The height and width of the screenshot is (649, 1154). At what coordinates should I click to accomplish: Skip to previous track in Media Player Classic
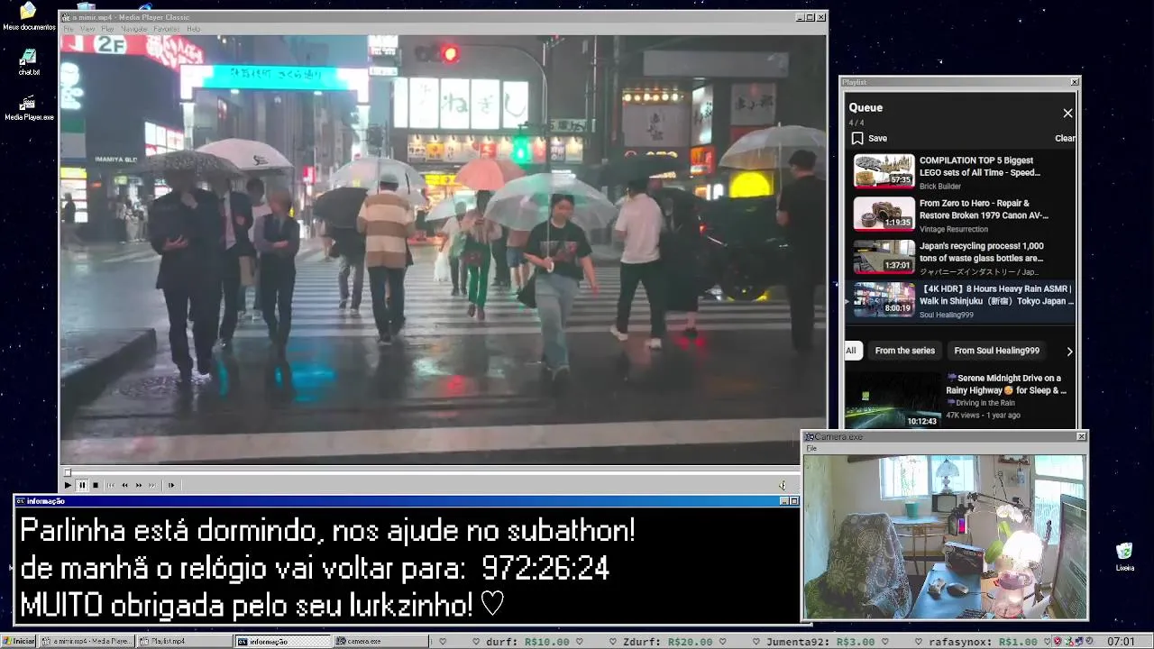112,485
